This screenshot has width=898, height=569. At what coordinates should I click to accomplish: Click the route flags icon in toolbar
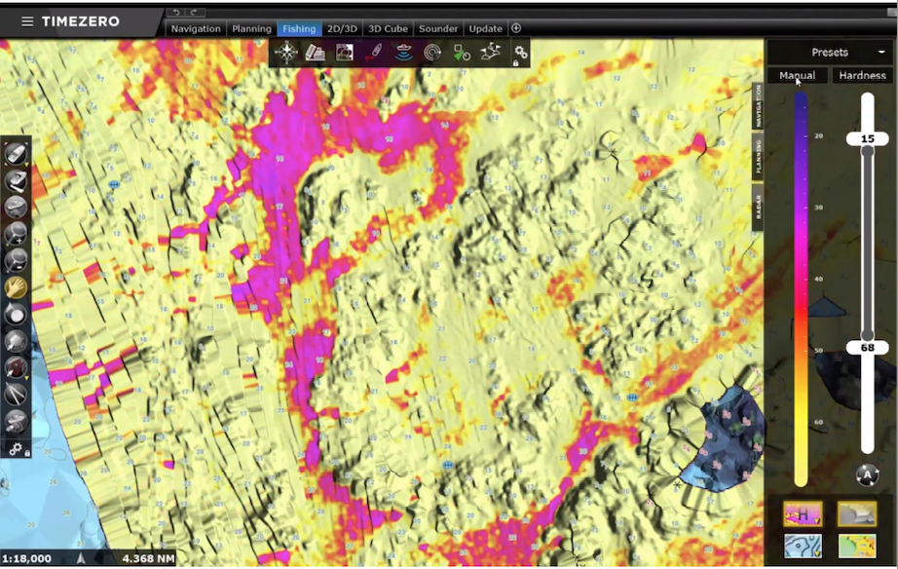[x=491, y=53]
